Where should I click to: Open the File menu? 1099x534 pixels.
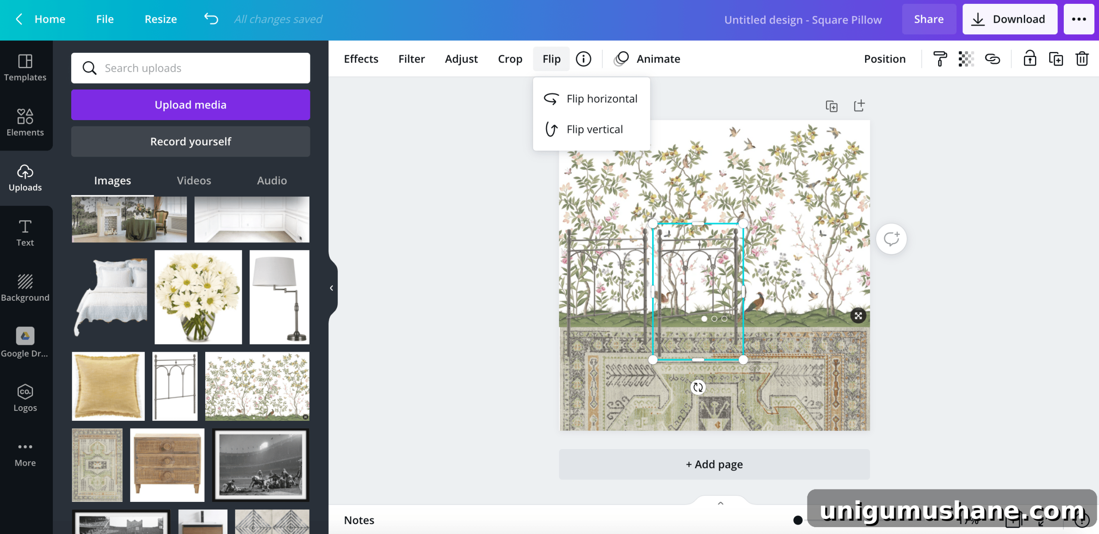(105, 19)
